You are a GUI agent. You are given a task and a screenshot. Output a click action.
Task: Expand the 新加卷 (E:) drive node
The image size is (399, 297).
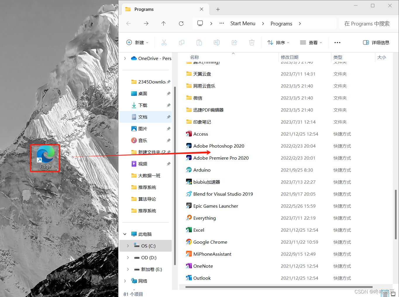128,269
